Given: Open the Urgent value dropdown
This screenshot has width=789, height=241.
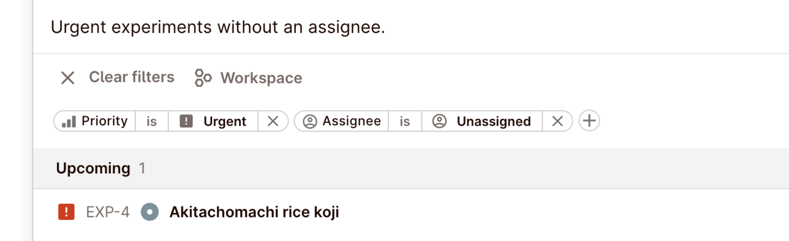Looking at the screenshot, I should coord(224,121).
